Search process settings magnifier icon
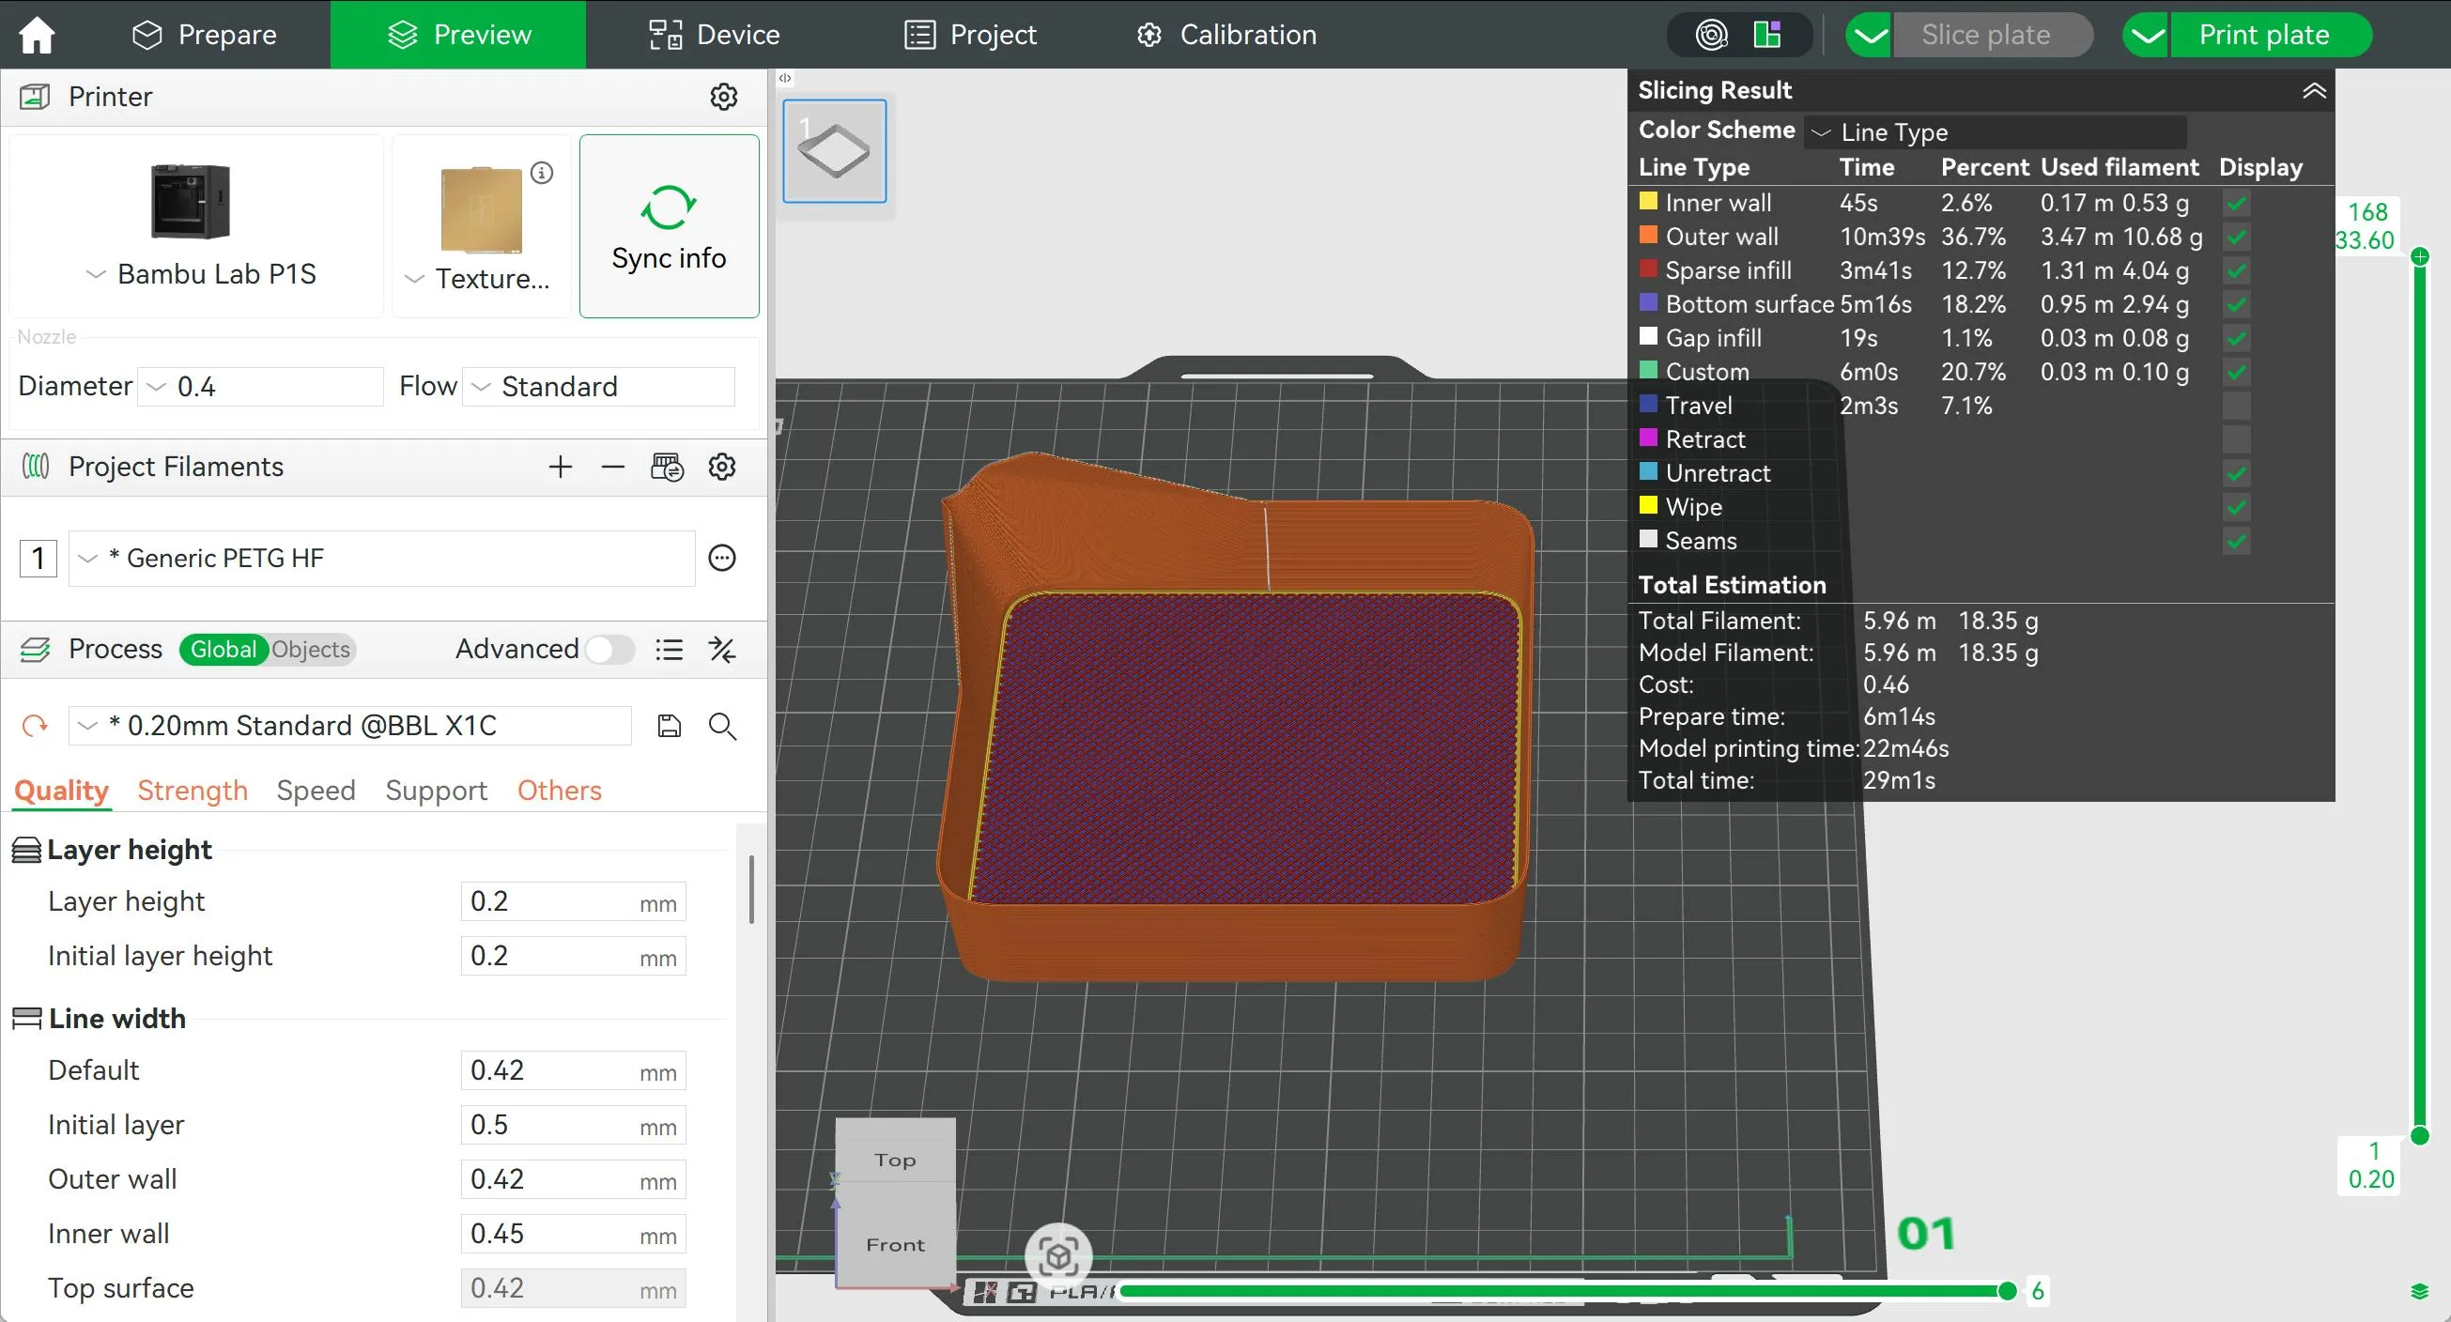This screenshot has height=1322, width=2451. 722,726
